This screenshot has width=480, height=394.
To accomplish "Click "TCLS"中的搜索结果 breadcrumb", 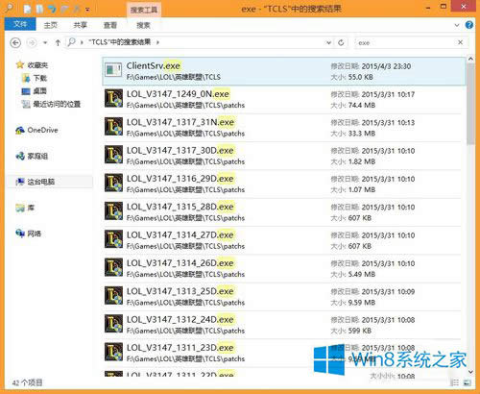I will click(120, 42).
